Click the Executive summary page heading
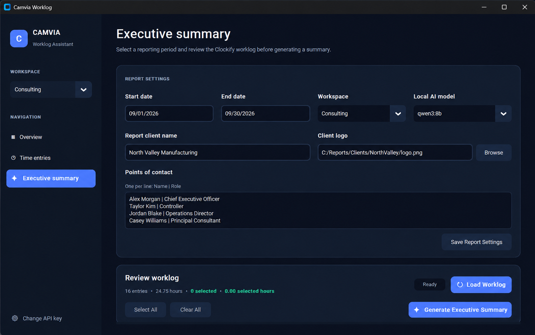This screenshot has height=335, width=535. click(x=173, y=34)
